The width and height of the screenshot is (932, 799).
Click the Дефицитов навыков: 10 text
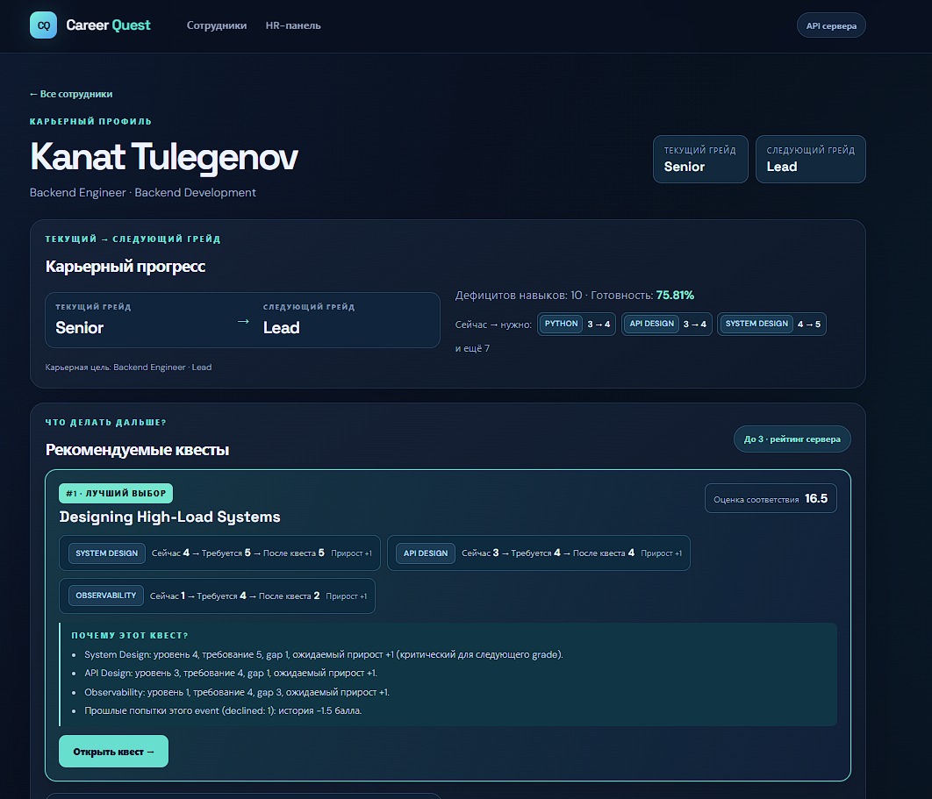(x=519, y=296)
